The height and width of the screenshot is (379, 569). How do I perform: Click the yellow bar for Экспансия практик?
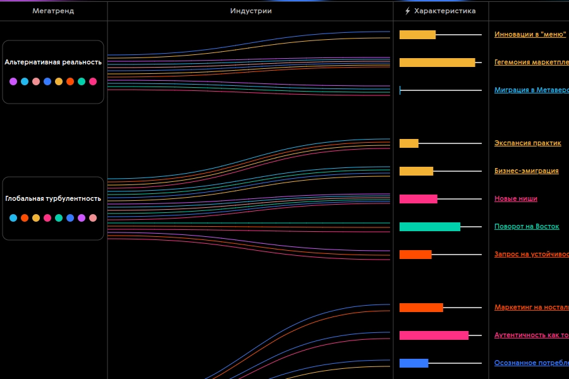click(409, 143)
